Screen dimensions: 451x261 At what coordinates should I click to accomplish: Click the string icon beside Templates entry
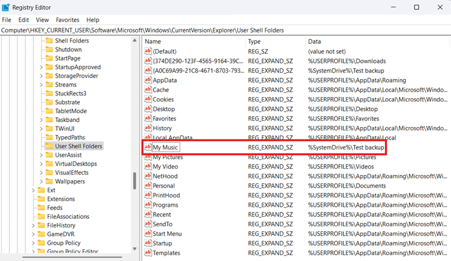tap(147, 253)
